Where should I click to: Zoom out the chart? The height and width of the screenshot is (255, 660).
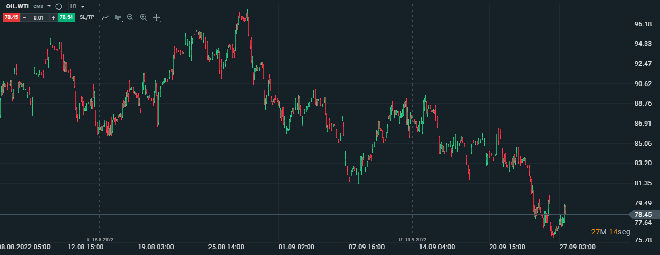click(x=130, y=17)
